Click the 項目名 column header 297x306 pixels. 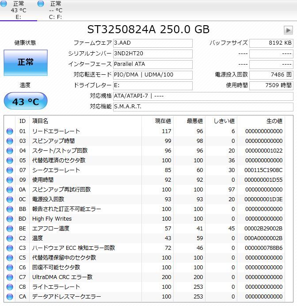pos(41,121)
